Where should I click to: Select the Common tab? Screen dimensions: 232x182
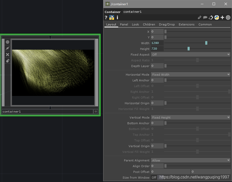click(x=205, y=24)
